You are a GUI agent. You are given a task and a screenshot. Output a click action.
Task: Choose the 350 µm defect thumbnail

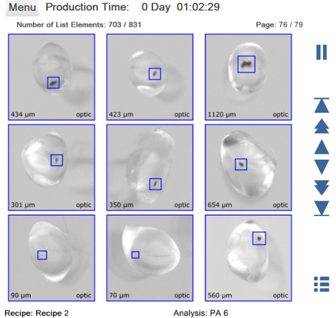click(150, 167)
